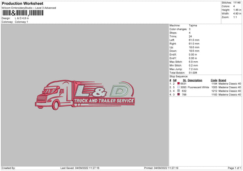Click the 'Created By:' label
Image resolution: width=243 pixels, height=171 pixels.
click(9, 168)
